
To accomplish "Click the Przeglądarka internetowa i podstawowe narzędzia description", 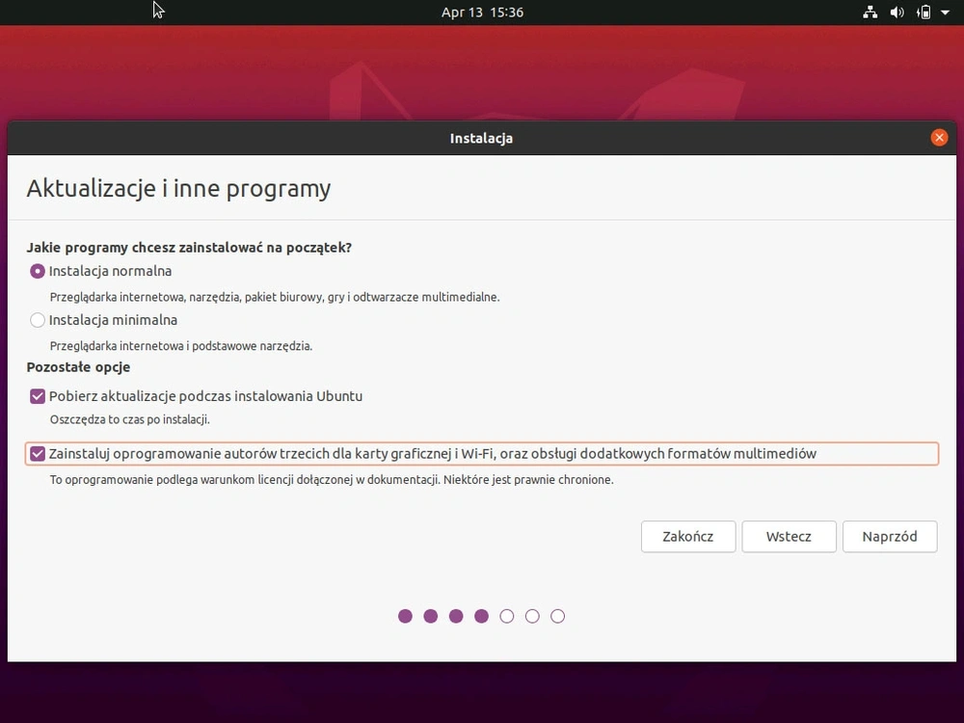I will pyautogui.click(x=181, y=346).
